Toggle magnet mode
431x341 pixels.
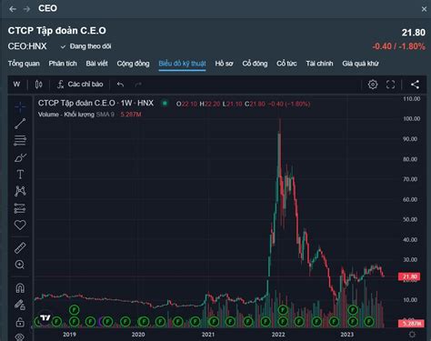[20, 287]
